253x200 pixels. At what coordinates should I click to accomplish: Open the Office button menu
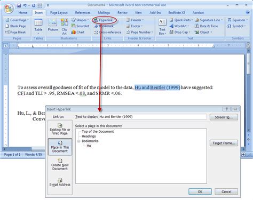pyautogui.click(x=9, y=9)
